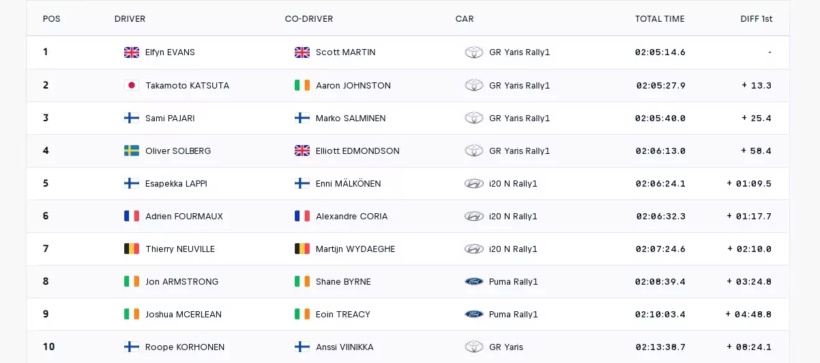The width and height of the screenshot is (820, 363).
Task: Click the Hyundai logo in Lappi's row
Action: pos(473,183)
